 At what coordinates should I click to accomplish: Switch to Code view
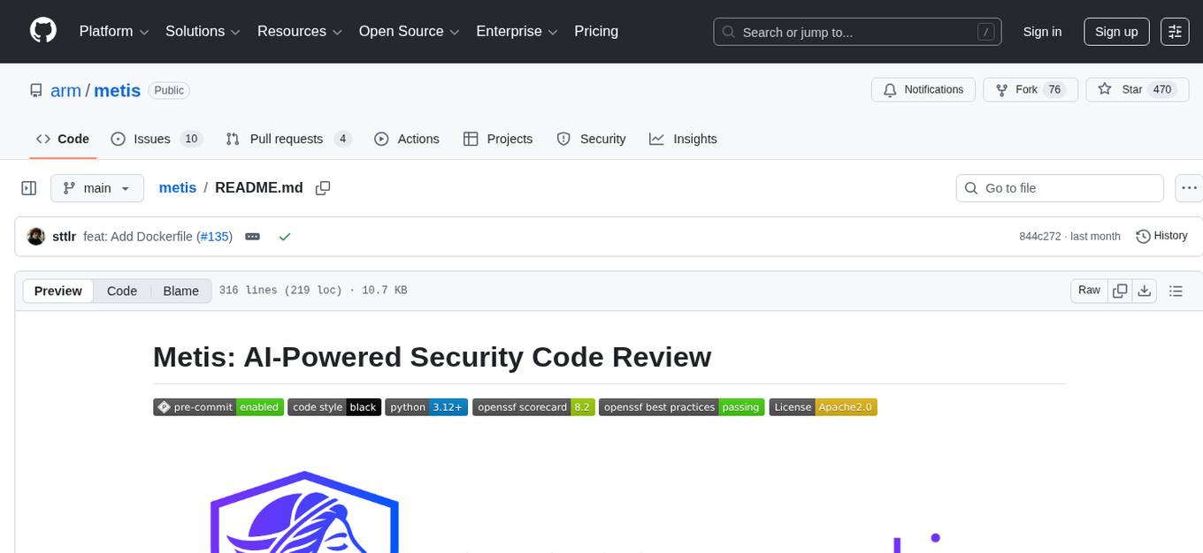tap(122, 291)
